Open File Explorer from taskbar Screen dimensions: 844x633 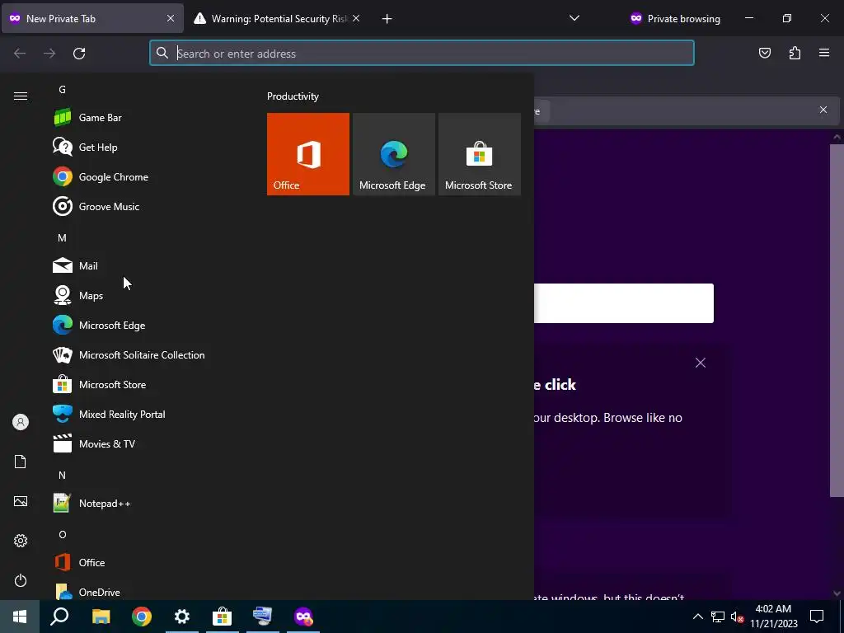pos(101,617)
